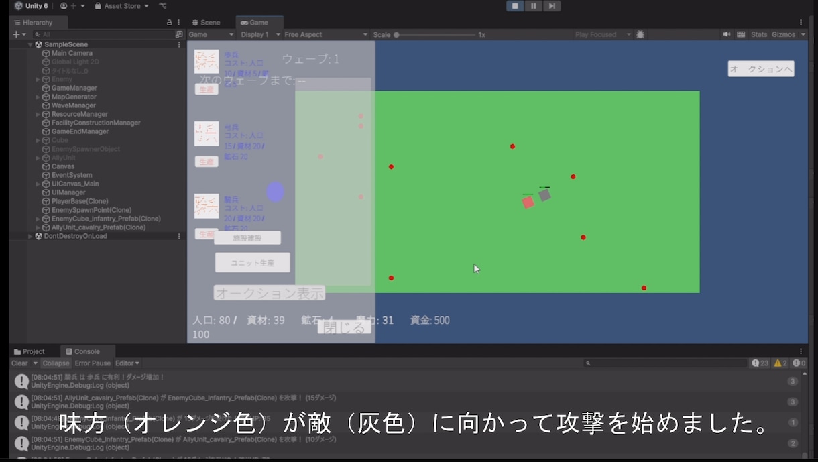This screenshot has width=818, height=462.
Task: Click the オークションへ button in game
Action: [761, 69]
